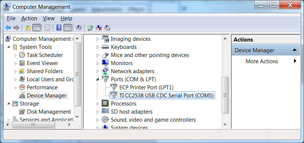Viewport: 304px width, 143px height.
Task: Click More Actions in Actions pane
Action: pyautogui.click(x=262, y=61)
